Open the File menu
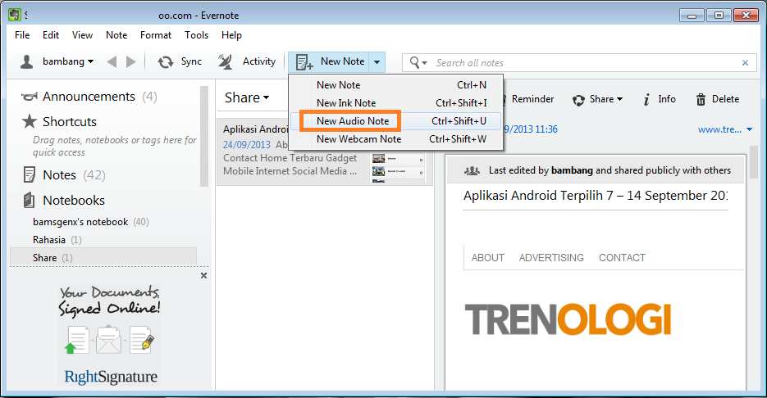Image resolution: width=767 pixels, height=398 pixels. pyautogui.click(x=22, y=35)
